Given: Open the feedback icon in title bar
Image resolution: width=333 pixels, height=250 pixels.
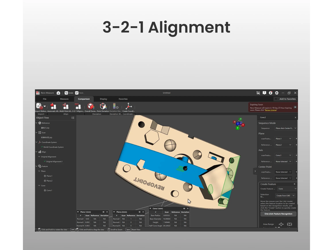Looking at the screenshot, I should point(264,93).
